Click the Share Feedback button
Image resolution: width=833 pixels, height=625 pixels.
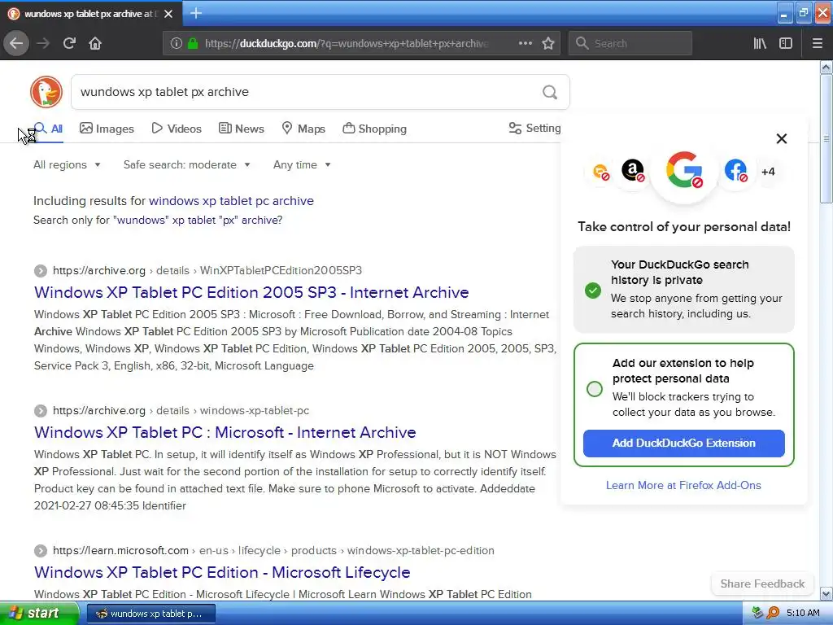click(762, 583)
